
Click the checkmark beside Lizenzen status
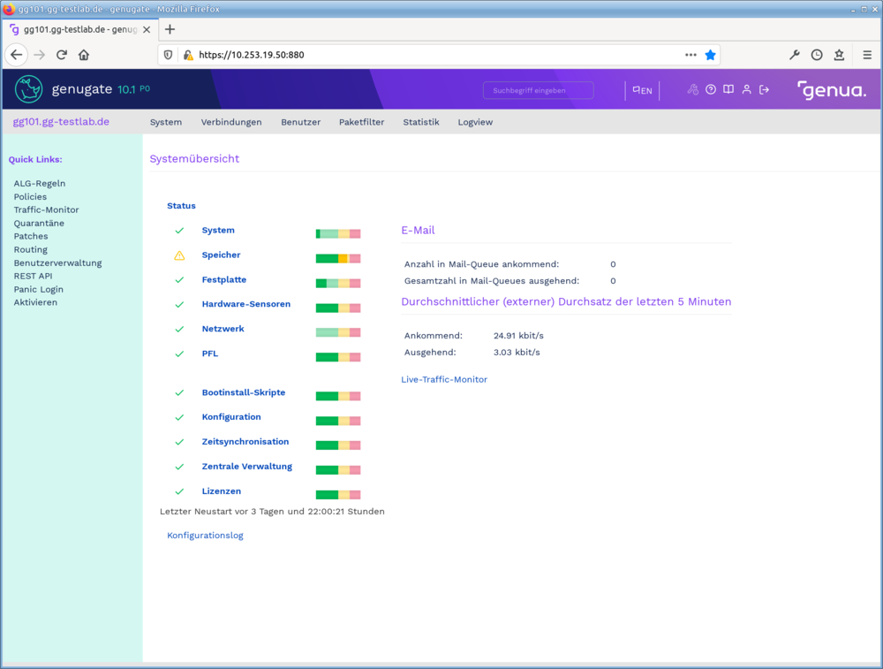click(x=179, y=490)
